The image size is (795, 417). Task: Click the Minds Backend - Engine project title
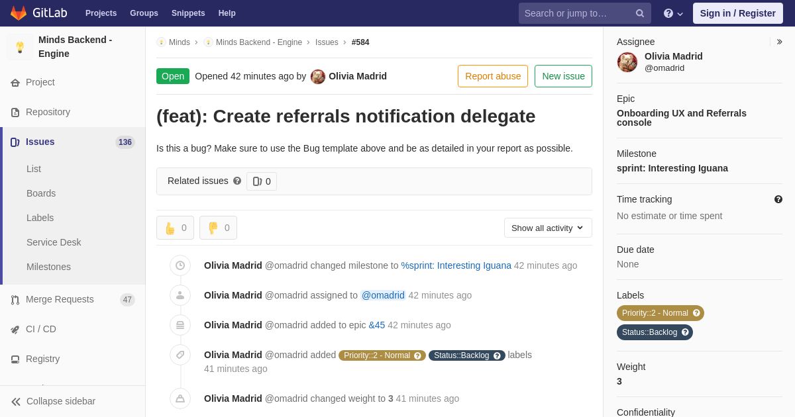[76, 47]
